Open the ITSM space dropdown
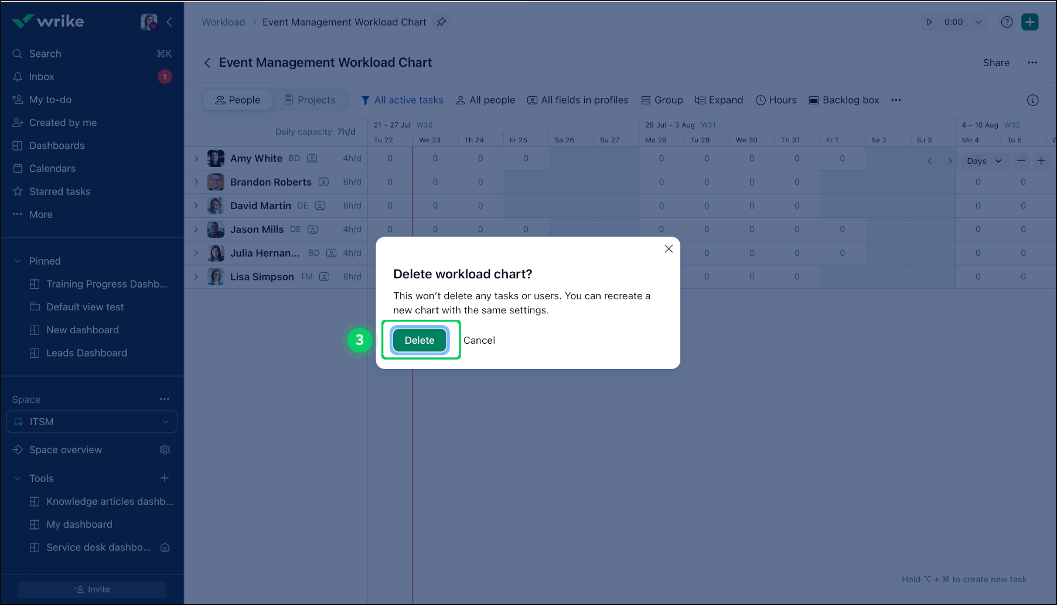Image resolution: width=1057 pixels, height=605 pixels. [92, 422]
